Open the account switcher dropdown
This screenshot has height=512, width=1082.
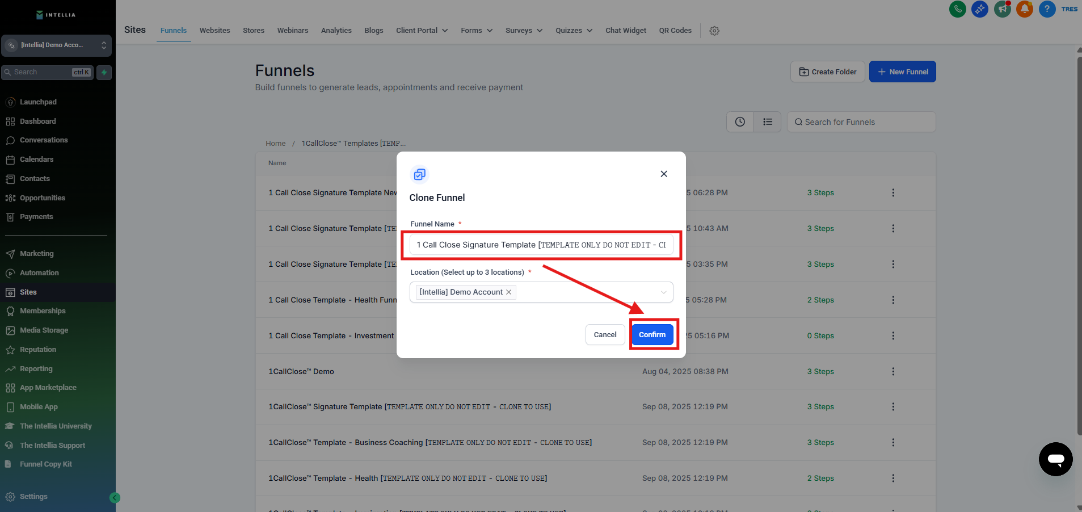(56, 45)
